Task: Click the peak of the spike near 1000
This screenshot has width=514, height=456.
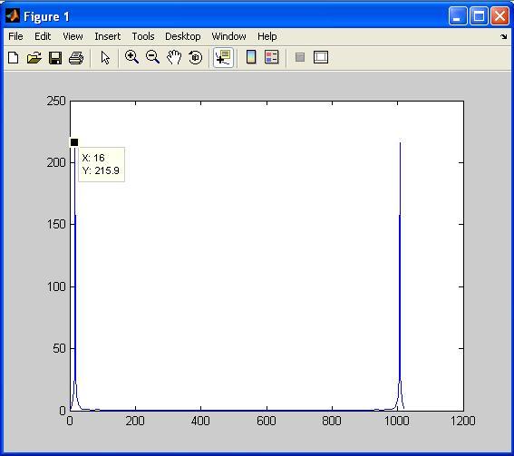Action: coord(400,143)
